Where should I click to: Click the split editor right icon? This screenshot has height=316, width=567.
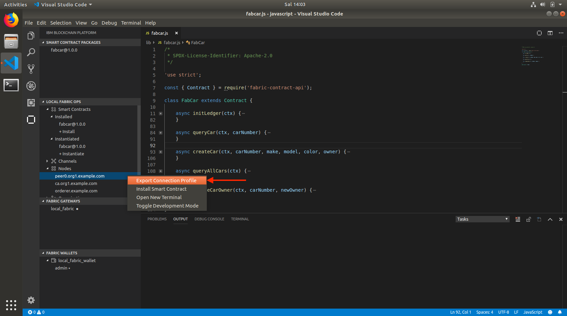[550, 33]
